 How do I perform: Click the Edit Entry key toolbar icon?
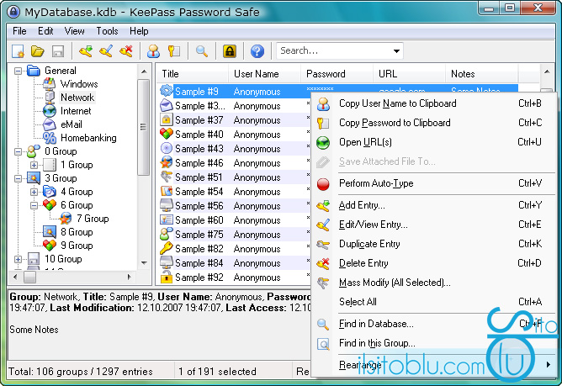pos(106,51)
